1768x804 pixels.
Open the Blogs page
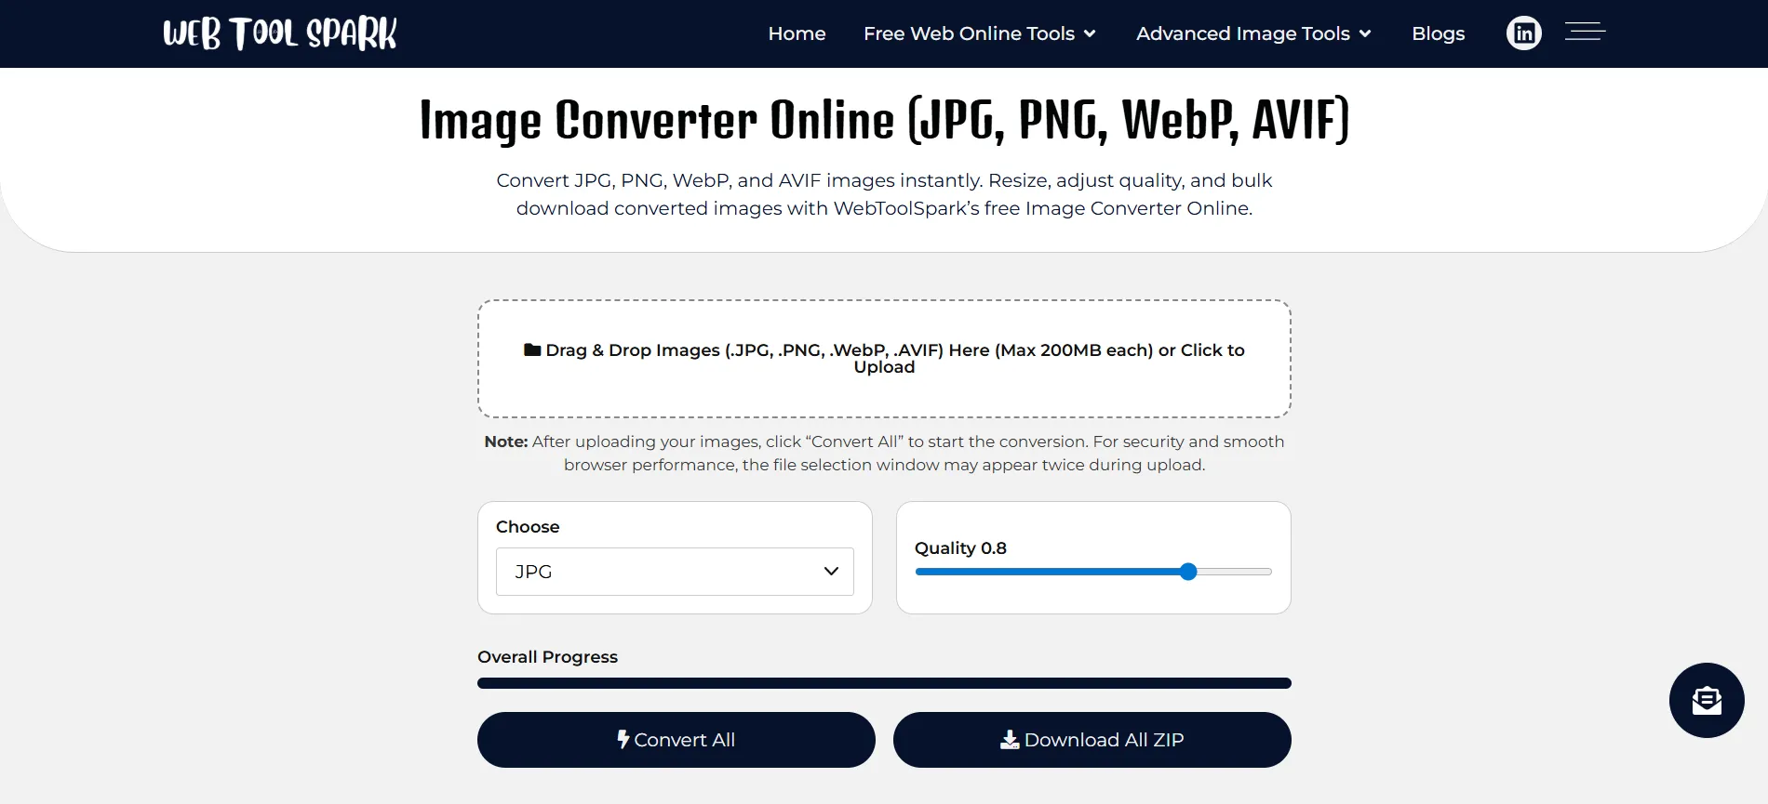point(1438,33)
